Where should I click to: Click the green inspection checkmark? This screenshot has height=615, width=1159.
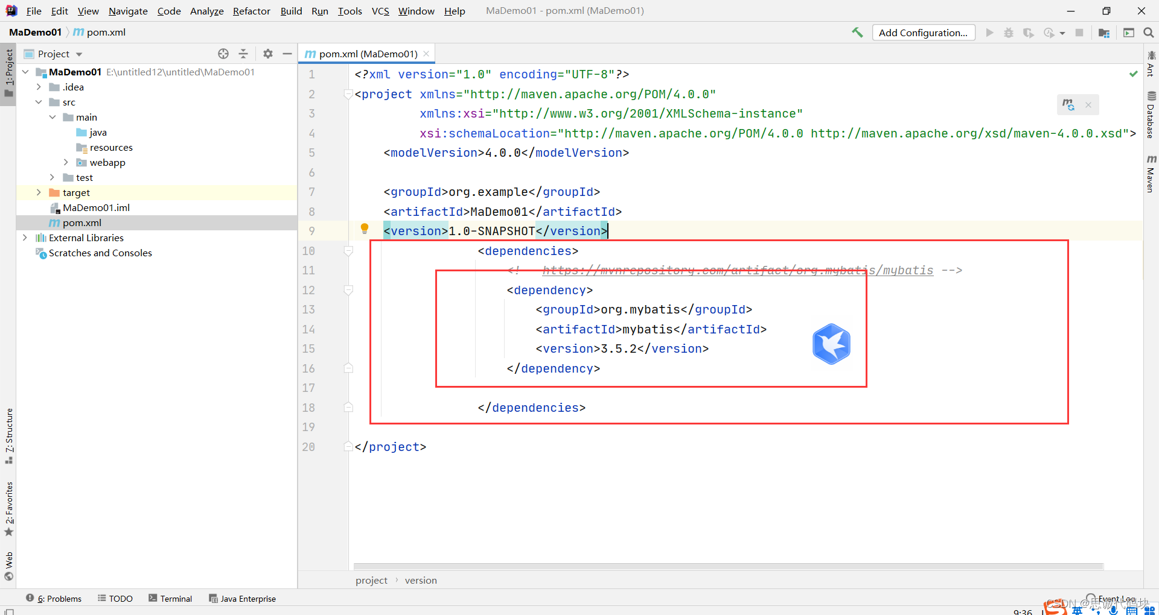1134,74
